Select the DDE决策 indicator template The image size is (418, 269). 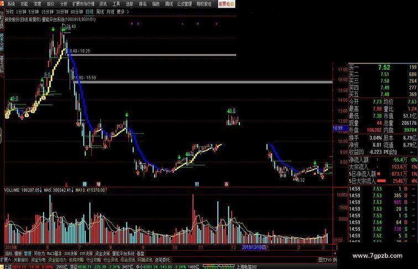point(71,254)
